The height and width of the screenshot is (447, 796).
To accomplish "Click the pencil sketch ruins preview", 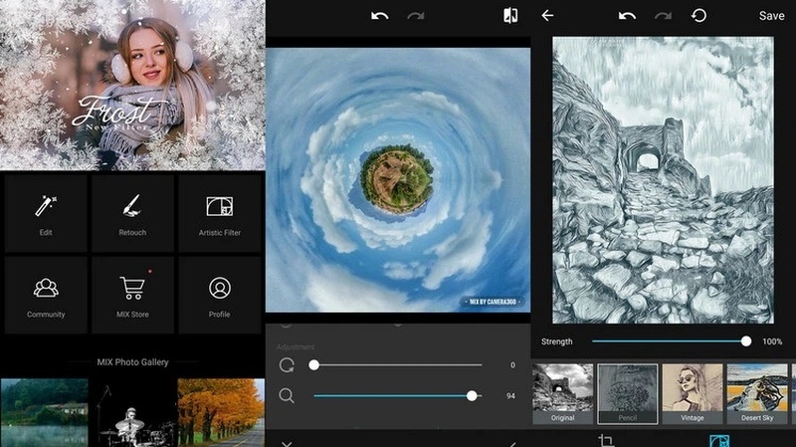I will point(663,180).
